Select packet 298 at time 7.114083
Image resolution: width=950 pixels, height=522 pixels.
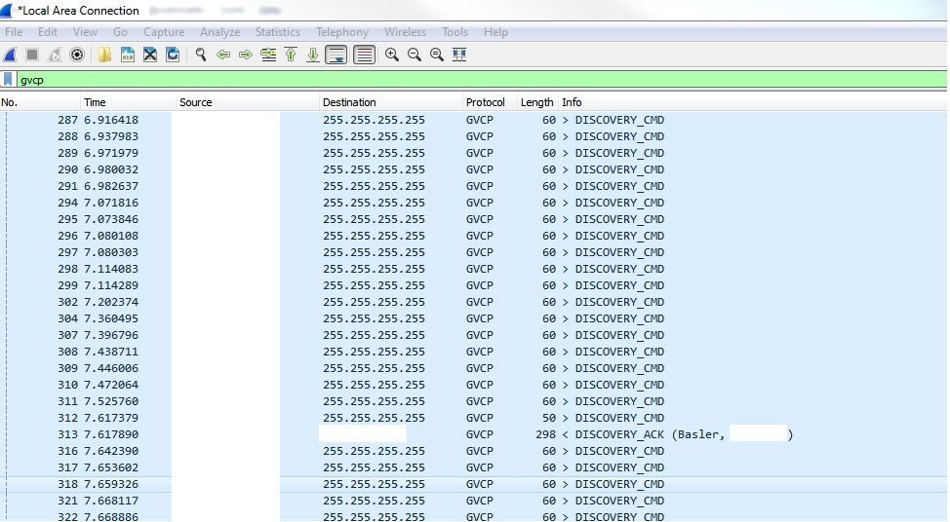473,269
